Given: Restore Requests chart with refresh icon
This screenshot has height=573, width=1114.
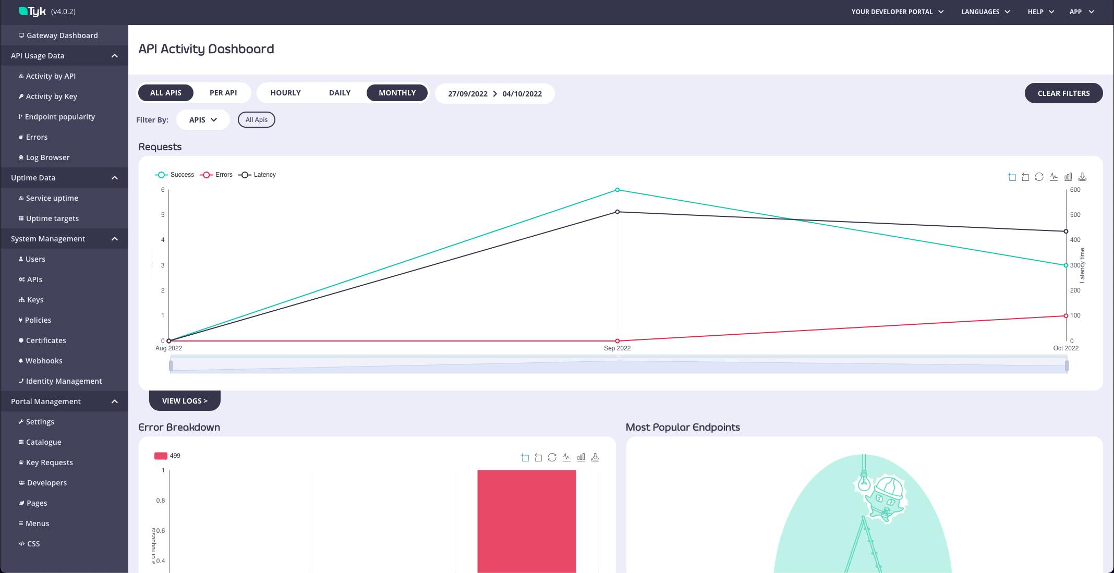Looking at the screenshot, I should 1039,177.
